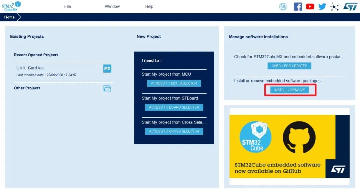Open the Help menu
The width and height of the screenshot is (360, 193).
[149, 6]
